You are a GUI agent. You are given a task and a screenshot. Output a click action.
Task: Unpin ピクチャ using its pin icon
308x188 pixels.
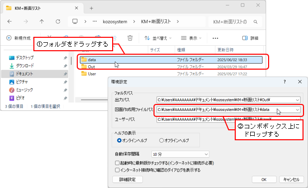[x=65, y=82]
